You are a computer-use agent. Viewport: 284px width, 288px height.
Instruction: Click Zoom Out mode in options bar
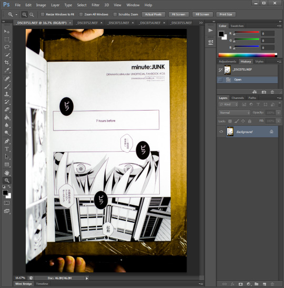point(32,14)
